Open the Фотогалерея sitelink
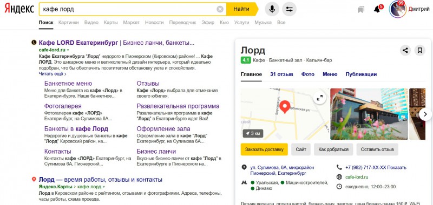Image resolution: width=433 pixels, height=205 pixels. (63, 106)
